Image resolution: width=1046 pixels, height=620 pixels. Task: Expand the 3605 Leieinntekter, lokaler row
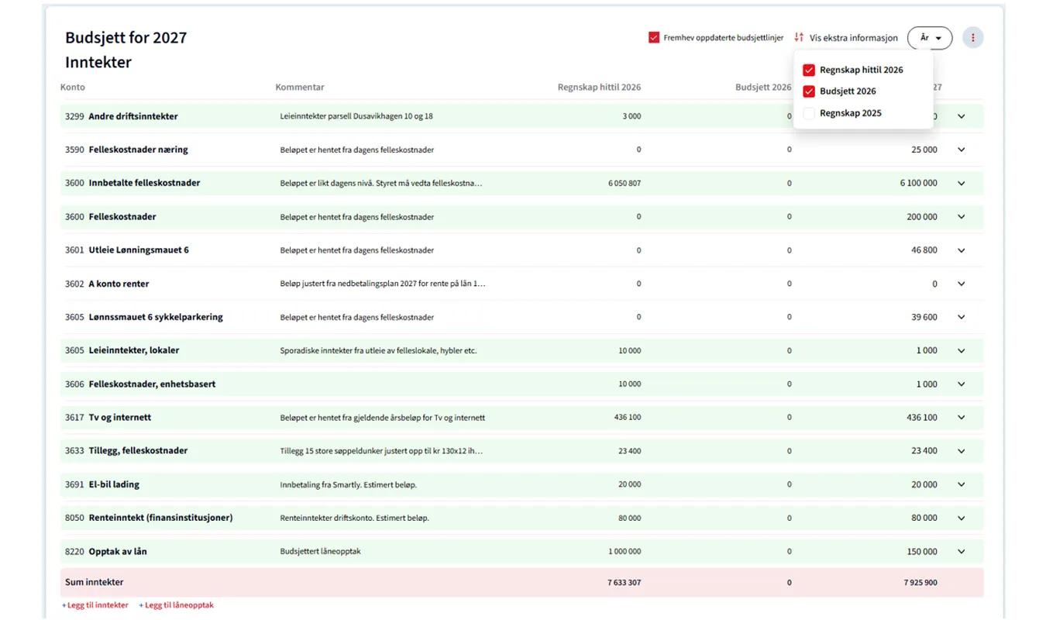[x=962, y=350]
